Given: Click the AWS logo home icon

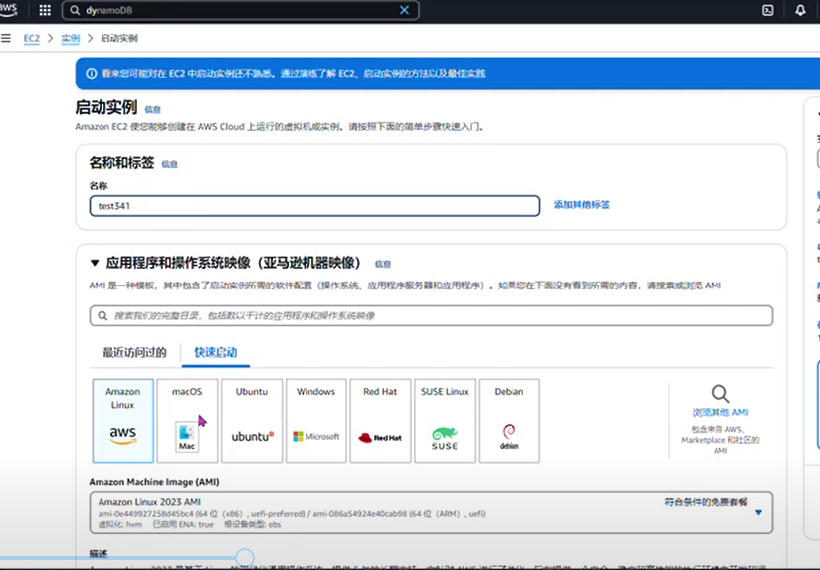Looking at the screenshot, I should coord(8,10).
